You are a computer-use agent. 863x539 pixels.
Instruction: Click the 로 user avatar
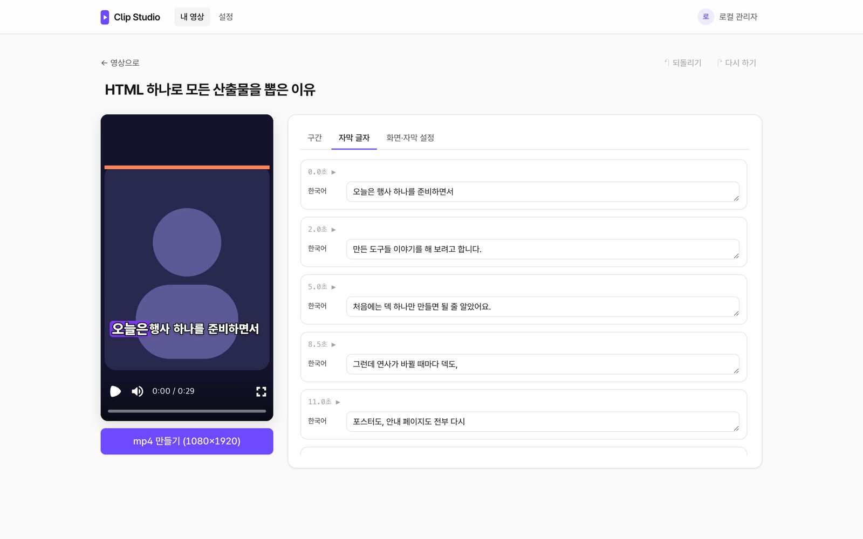pyautogui.click(x=706, y=17)
